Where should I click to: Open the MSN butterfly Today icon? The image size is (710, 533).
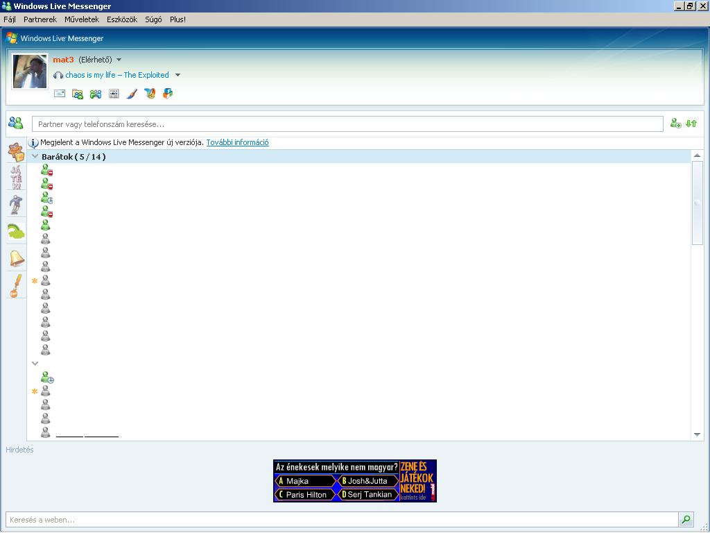pos(150,94)
